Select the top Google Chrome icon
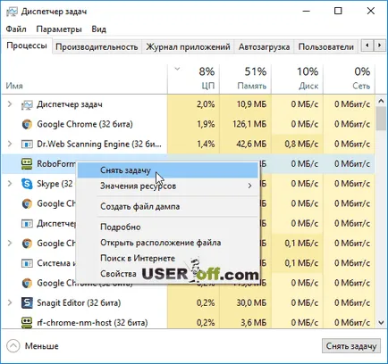 [27, 124]
